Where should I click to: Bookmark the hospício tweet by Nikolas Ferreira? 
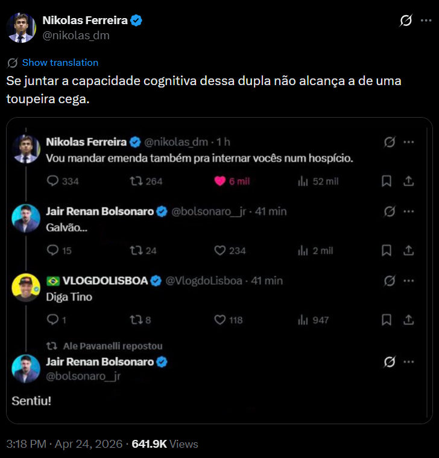[387, 181]
